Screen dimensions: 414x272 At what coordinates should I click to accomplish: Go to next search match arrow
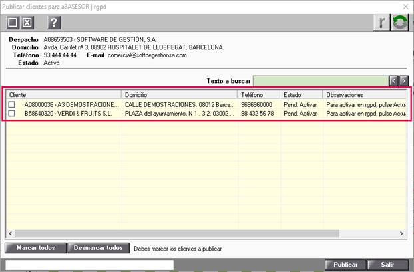[404, 81]
